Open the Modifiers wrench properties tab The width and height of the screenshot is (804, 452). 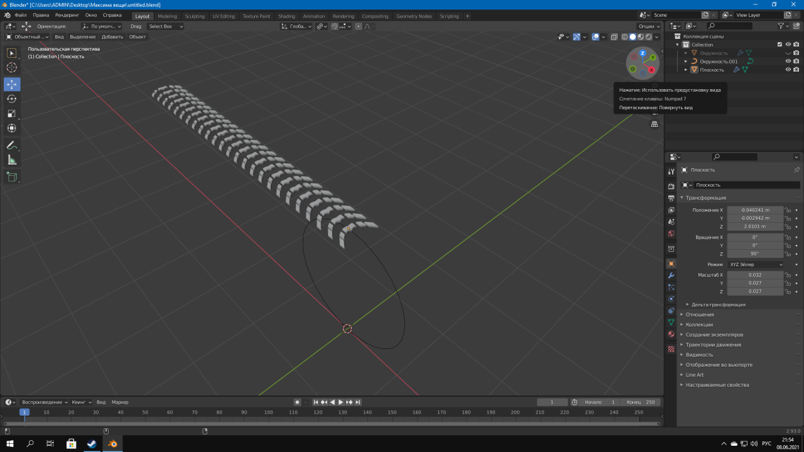tap(671, 275)
